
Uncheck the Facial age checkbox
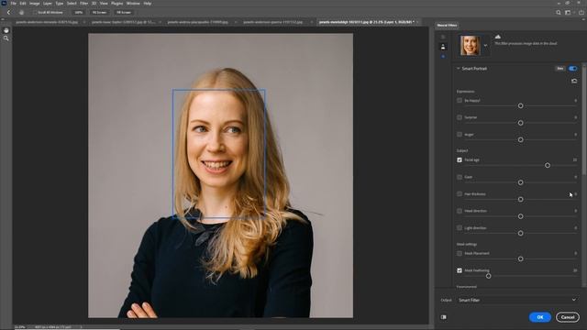(x=460, y=159)
